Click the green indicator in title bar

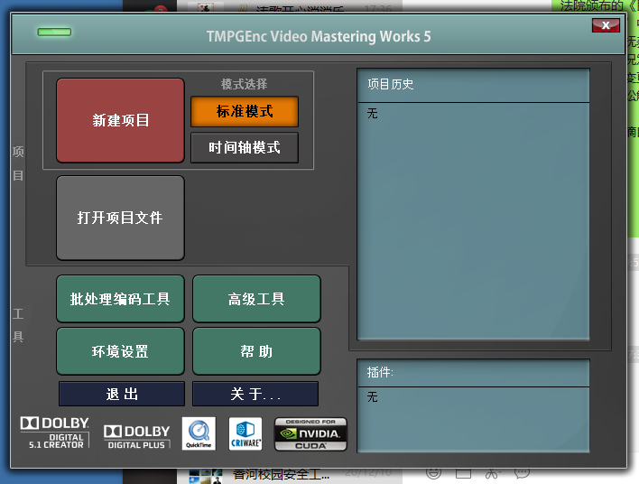(x=54, y=32)
